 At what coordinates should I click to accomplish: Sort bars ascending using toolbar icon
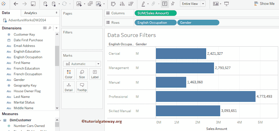coord(122,4)
